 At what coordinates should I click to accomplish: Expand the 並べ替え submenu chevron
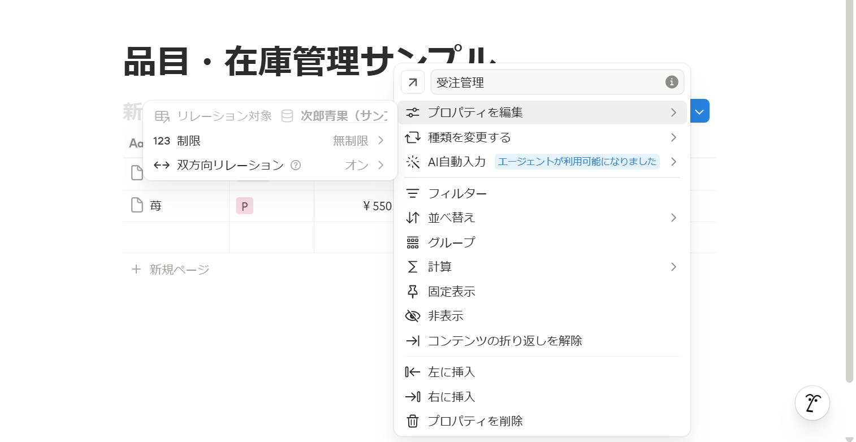point(673,218)
